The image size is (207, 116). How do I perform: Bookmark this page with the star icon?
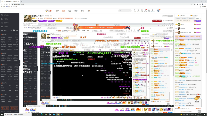[194, 4]
